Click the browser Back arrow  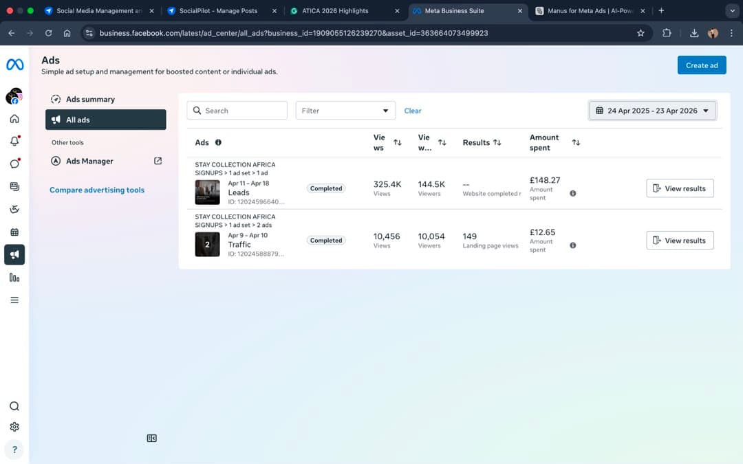12,33
